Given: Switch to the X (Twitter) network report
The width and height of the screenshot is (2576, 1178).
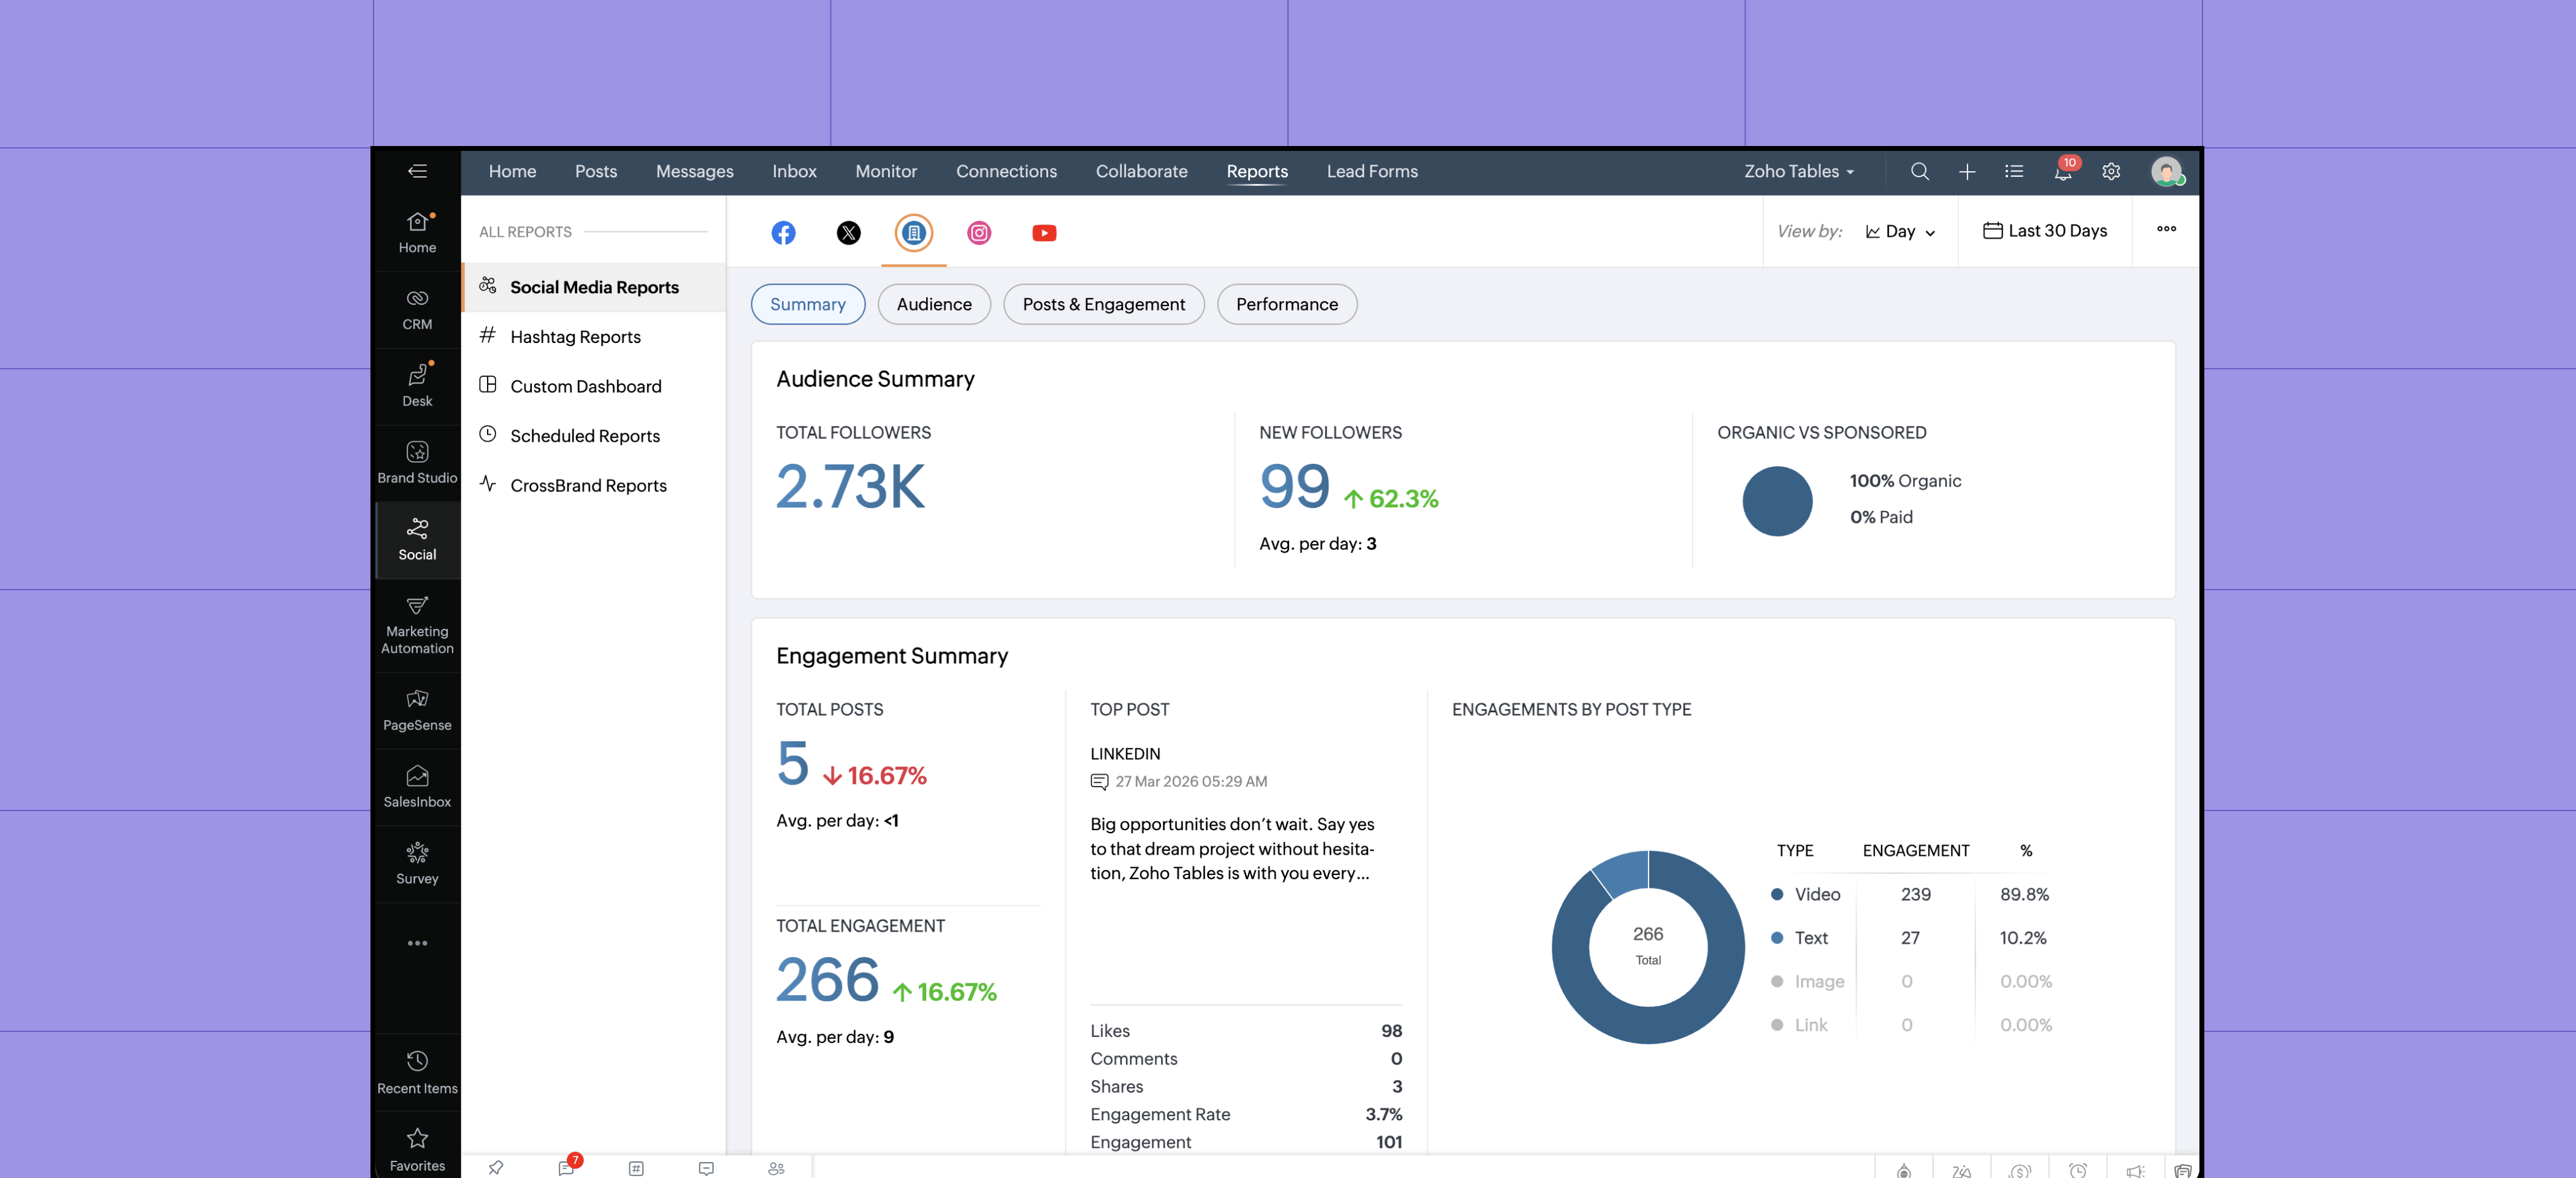Looking at the screenshot, I should (849, 233).
